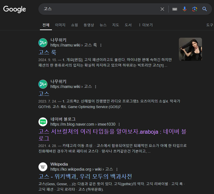Click the 나무위키 favicon for 고스 result
The height and width of the screenshot is (194, 214).
(x=43, y=84)
